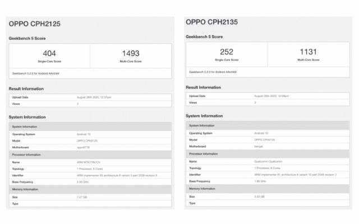The image size is (359, 224).
Task: Click ARM implementer identifier value, CPH2135 panel
Action: pos(296,175)
